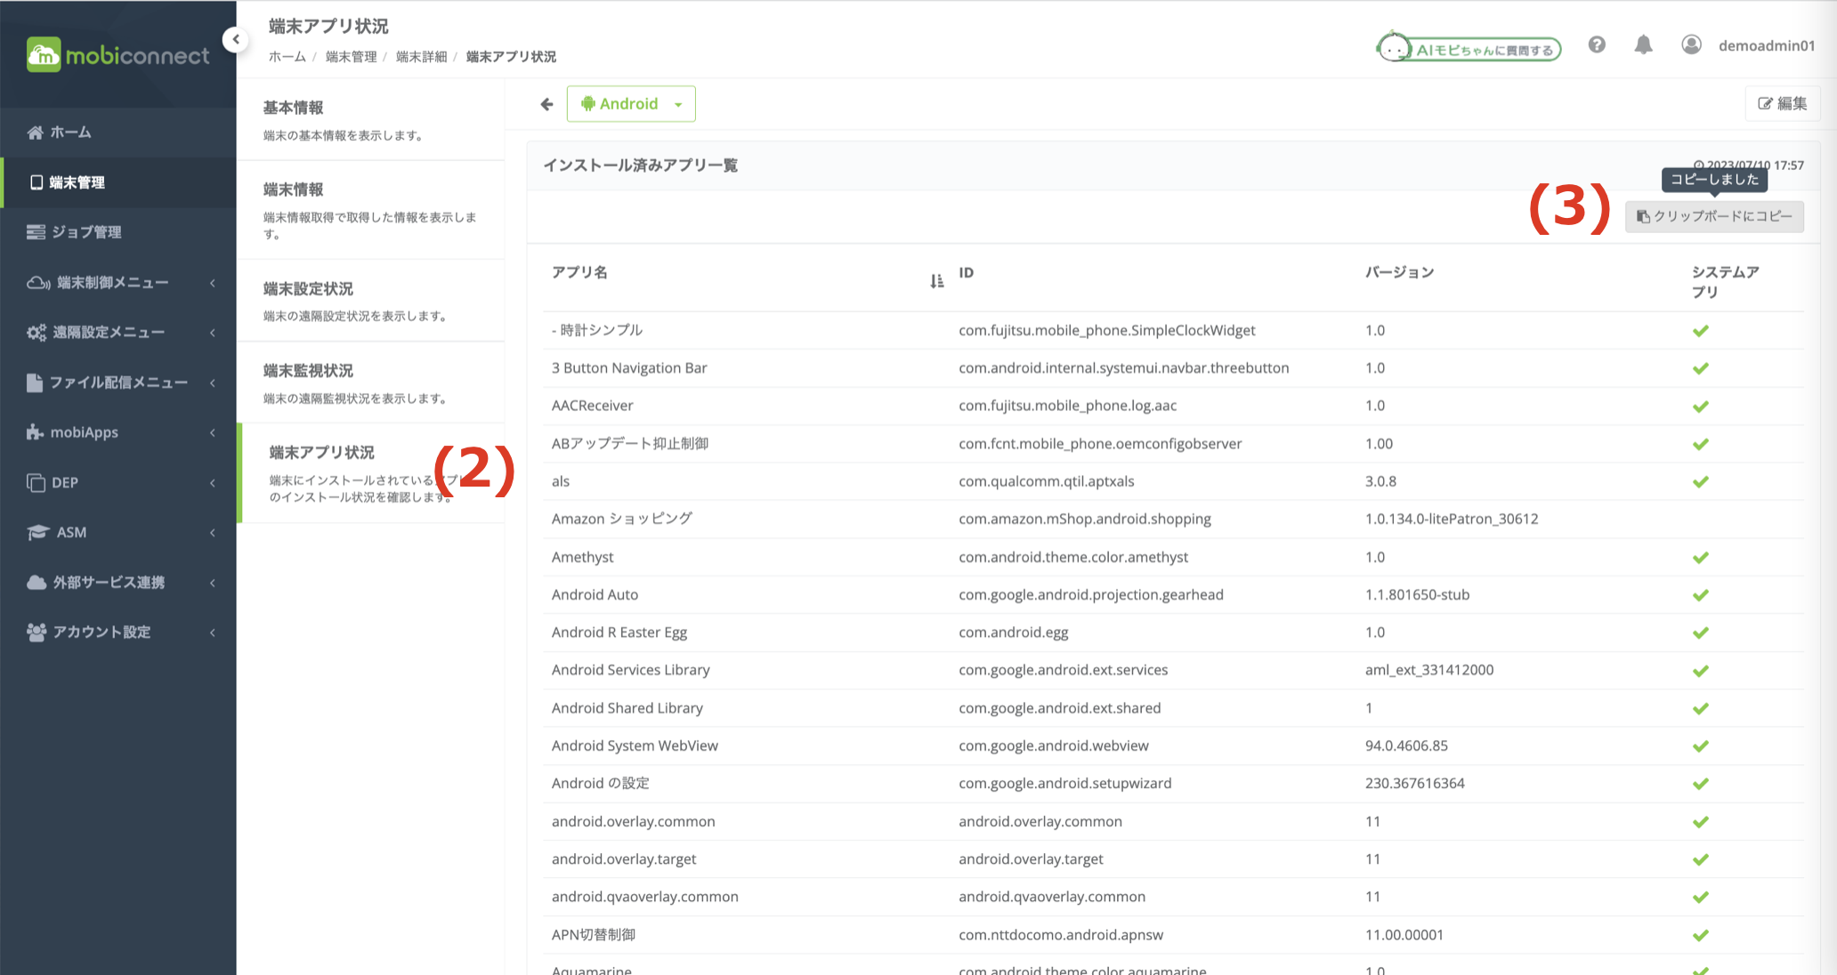Open the Android OS dropdown

(x=631, y=104)
